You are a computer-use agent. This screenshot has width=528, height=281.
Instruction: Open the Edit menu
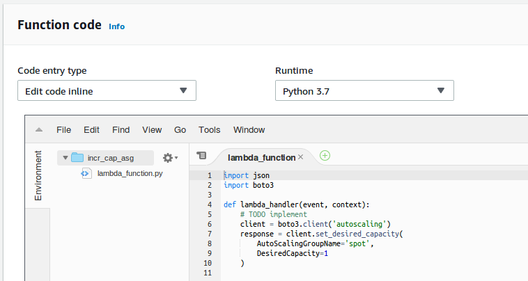91,130
